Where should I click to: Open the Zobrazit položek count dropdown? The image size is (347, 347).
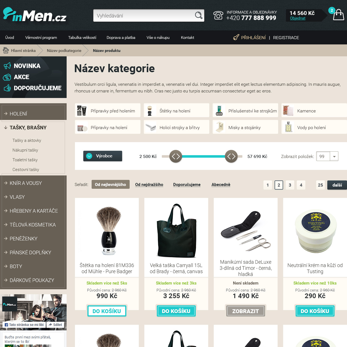point(327,156)
